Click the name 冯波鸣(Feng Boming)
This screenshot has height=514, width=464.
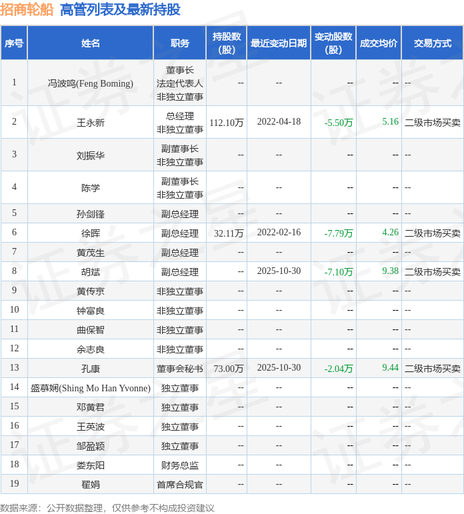[91, 83]
